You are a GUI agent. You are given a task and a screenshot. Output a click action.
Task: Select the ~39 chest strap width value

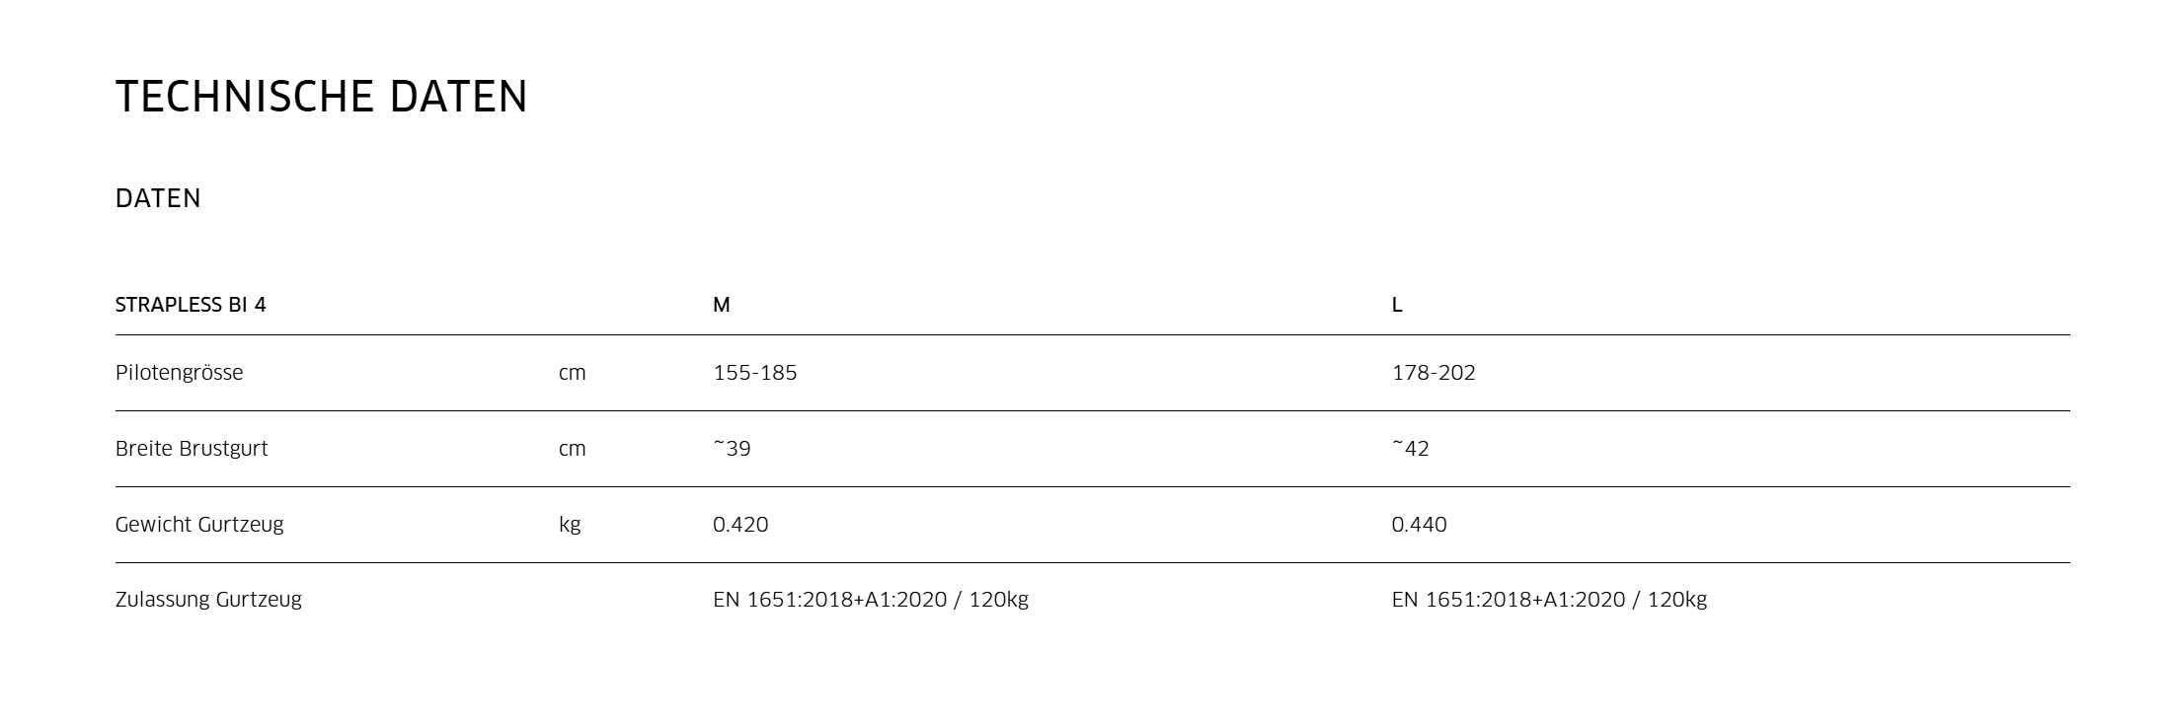733,449
